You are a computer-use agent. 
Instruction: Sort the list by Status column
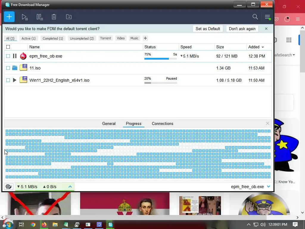(x=161, y=47)
